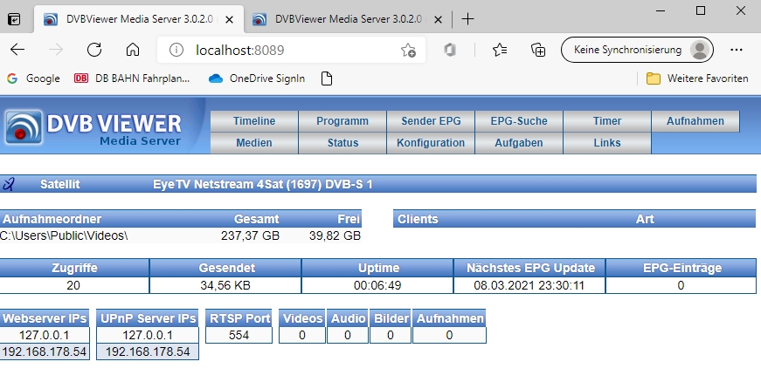
Task: Click the satellite dish icon
Action: coord(10,184)
